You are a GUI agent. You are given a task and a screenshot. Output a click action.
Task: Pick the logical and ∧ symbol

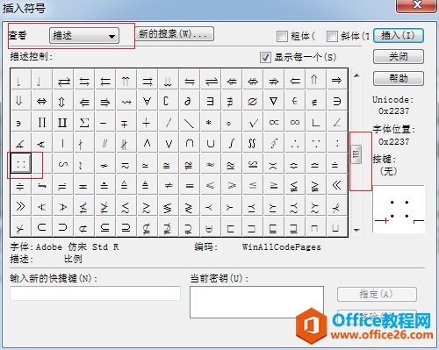148,144
